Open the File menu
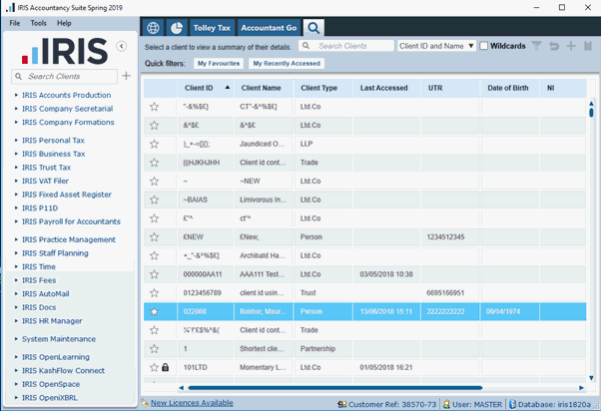601x411 pixels. click(x=15, y=23)
